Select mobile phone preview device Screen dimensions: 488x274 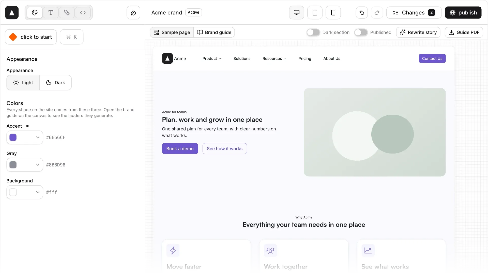click(x=333, y=12)
